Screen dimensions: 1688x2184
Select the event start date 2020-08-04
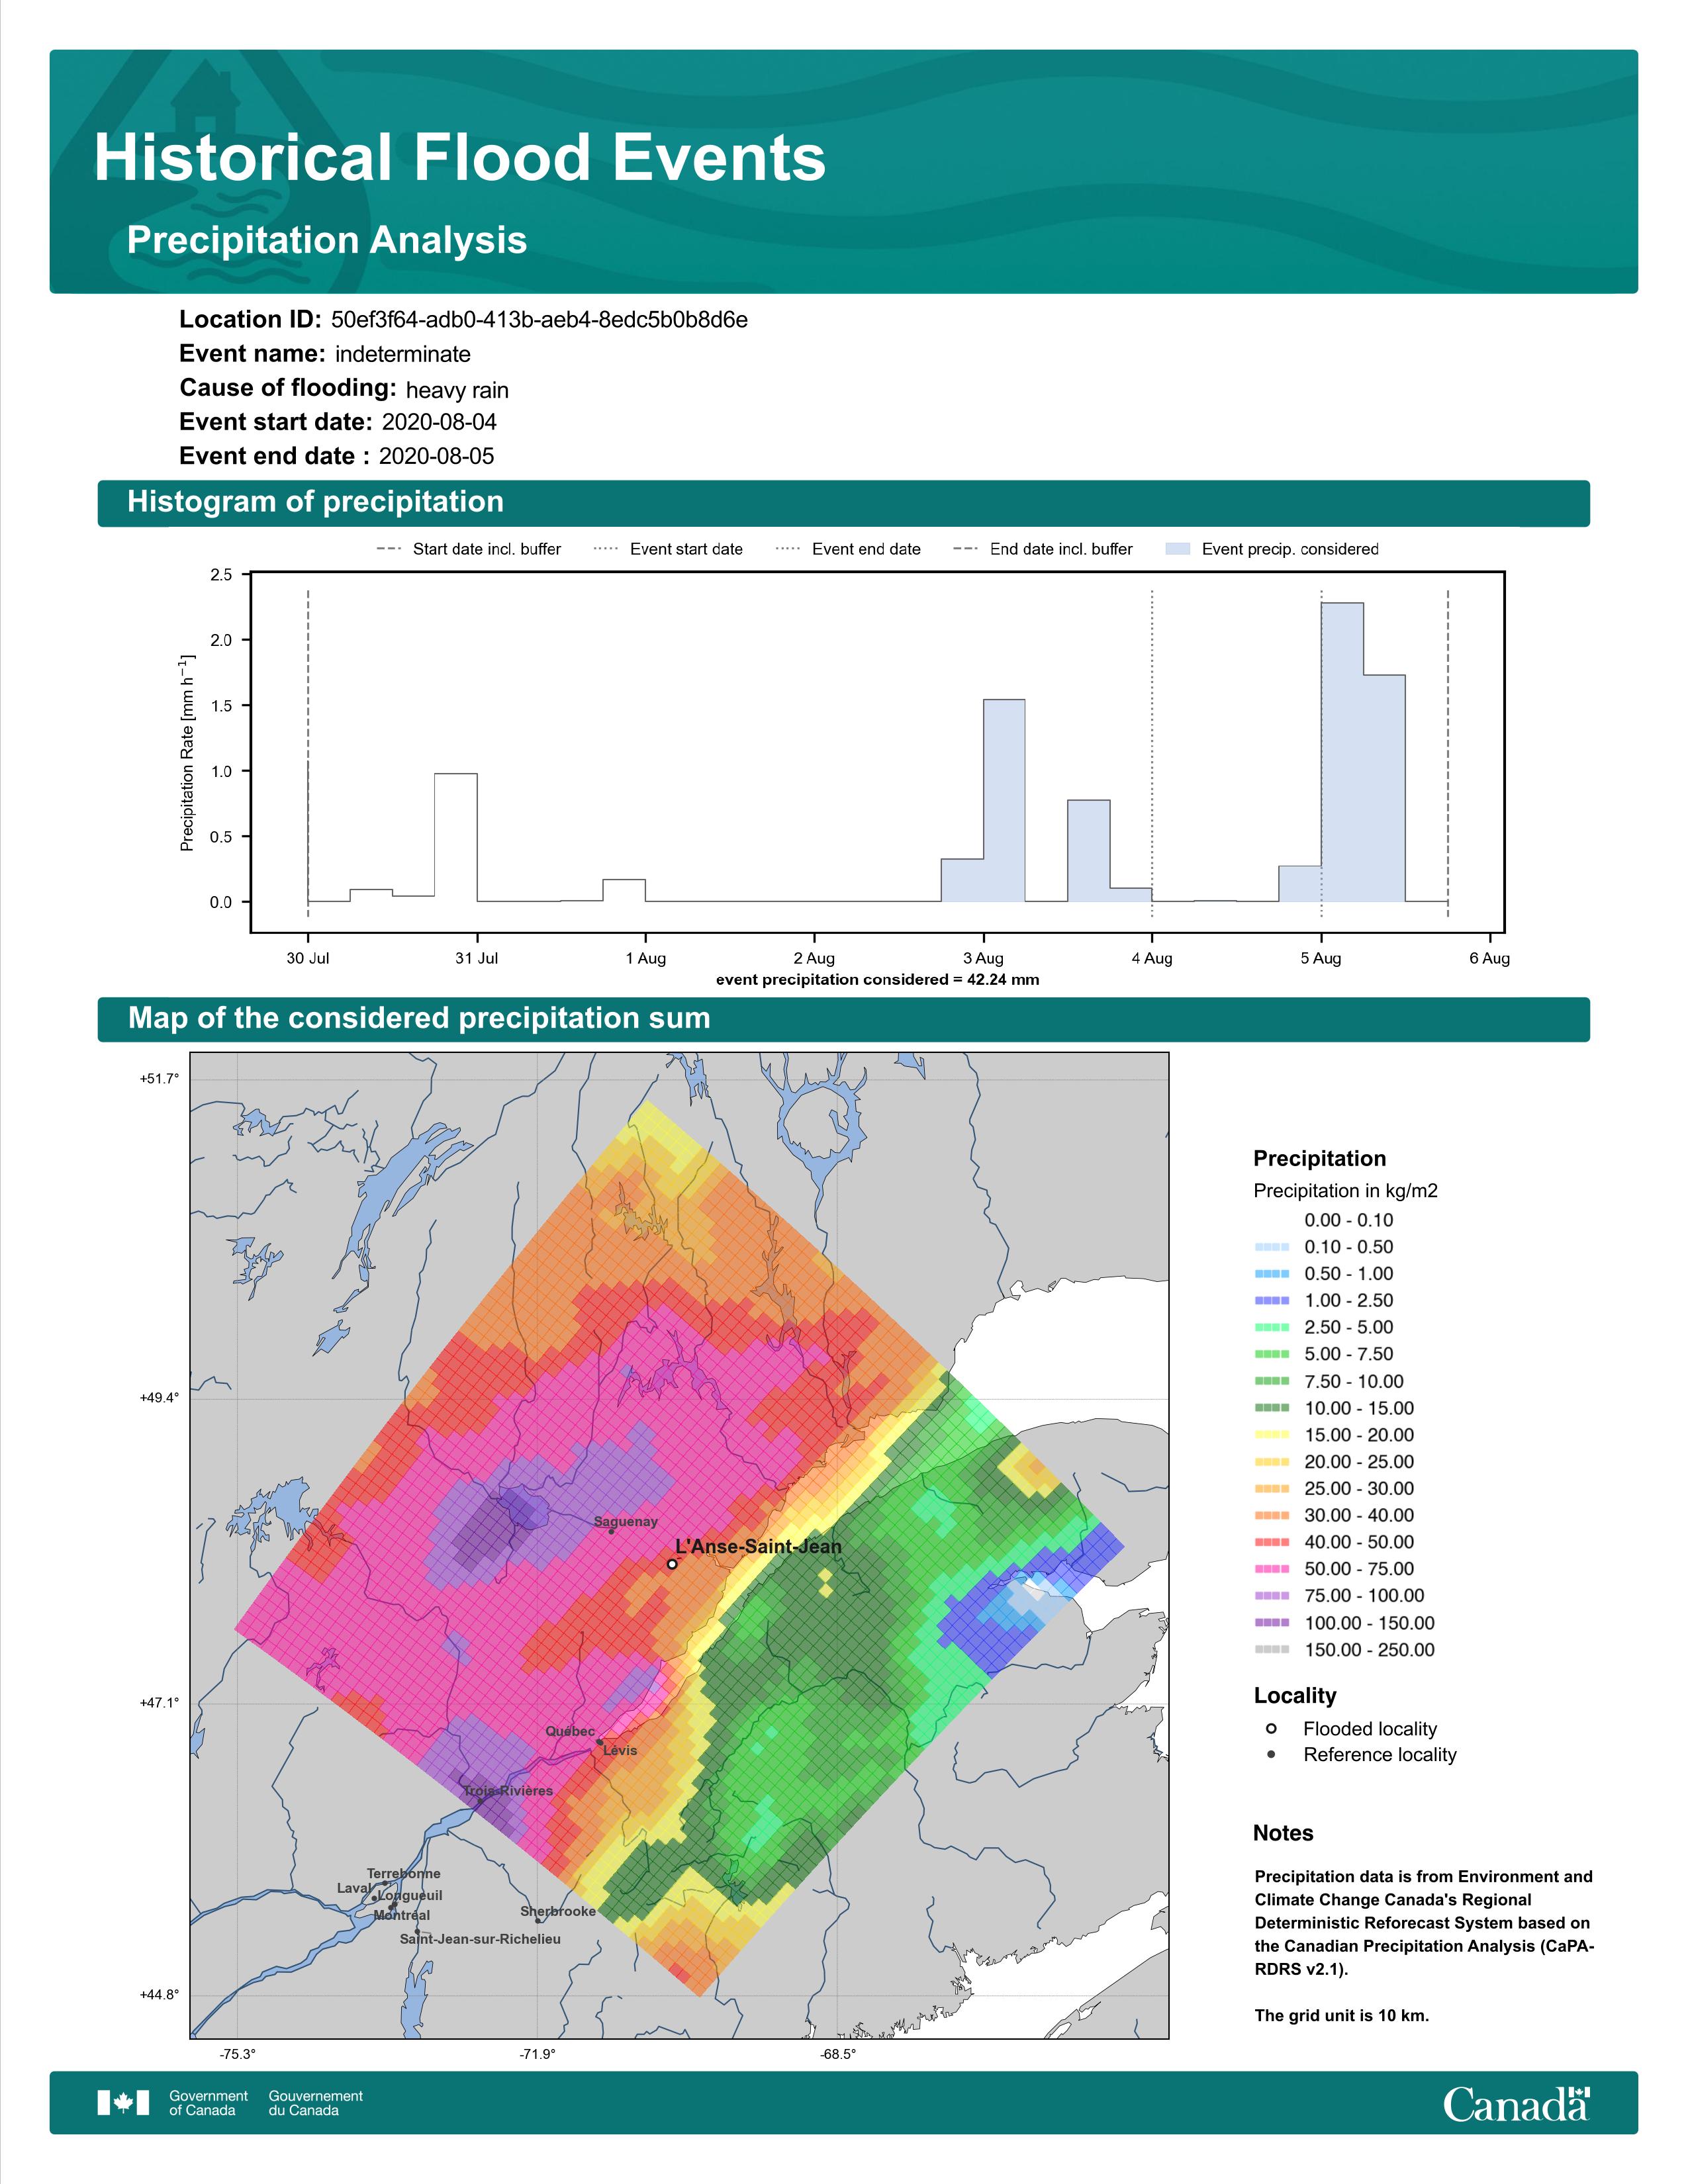pos(439,422)
